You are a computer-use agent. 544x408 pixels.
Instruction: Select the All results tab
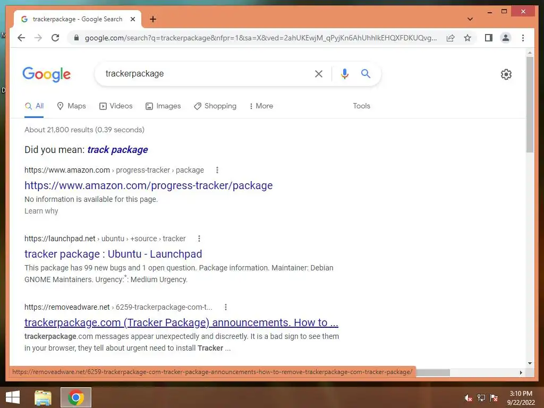(x=34, y=106)
